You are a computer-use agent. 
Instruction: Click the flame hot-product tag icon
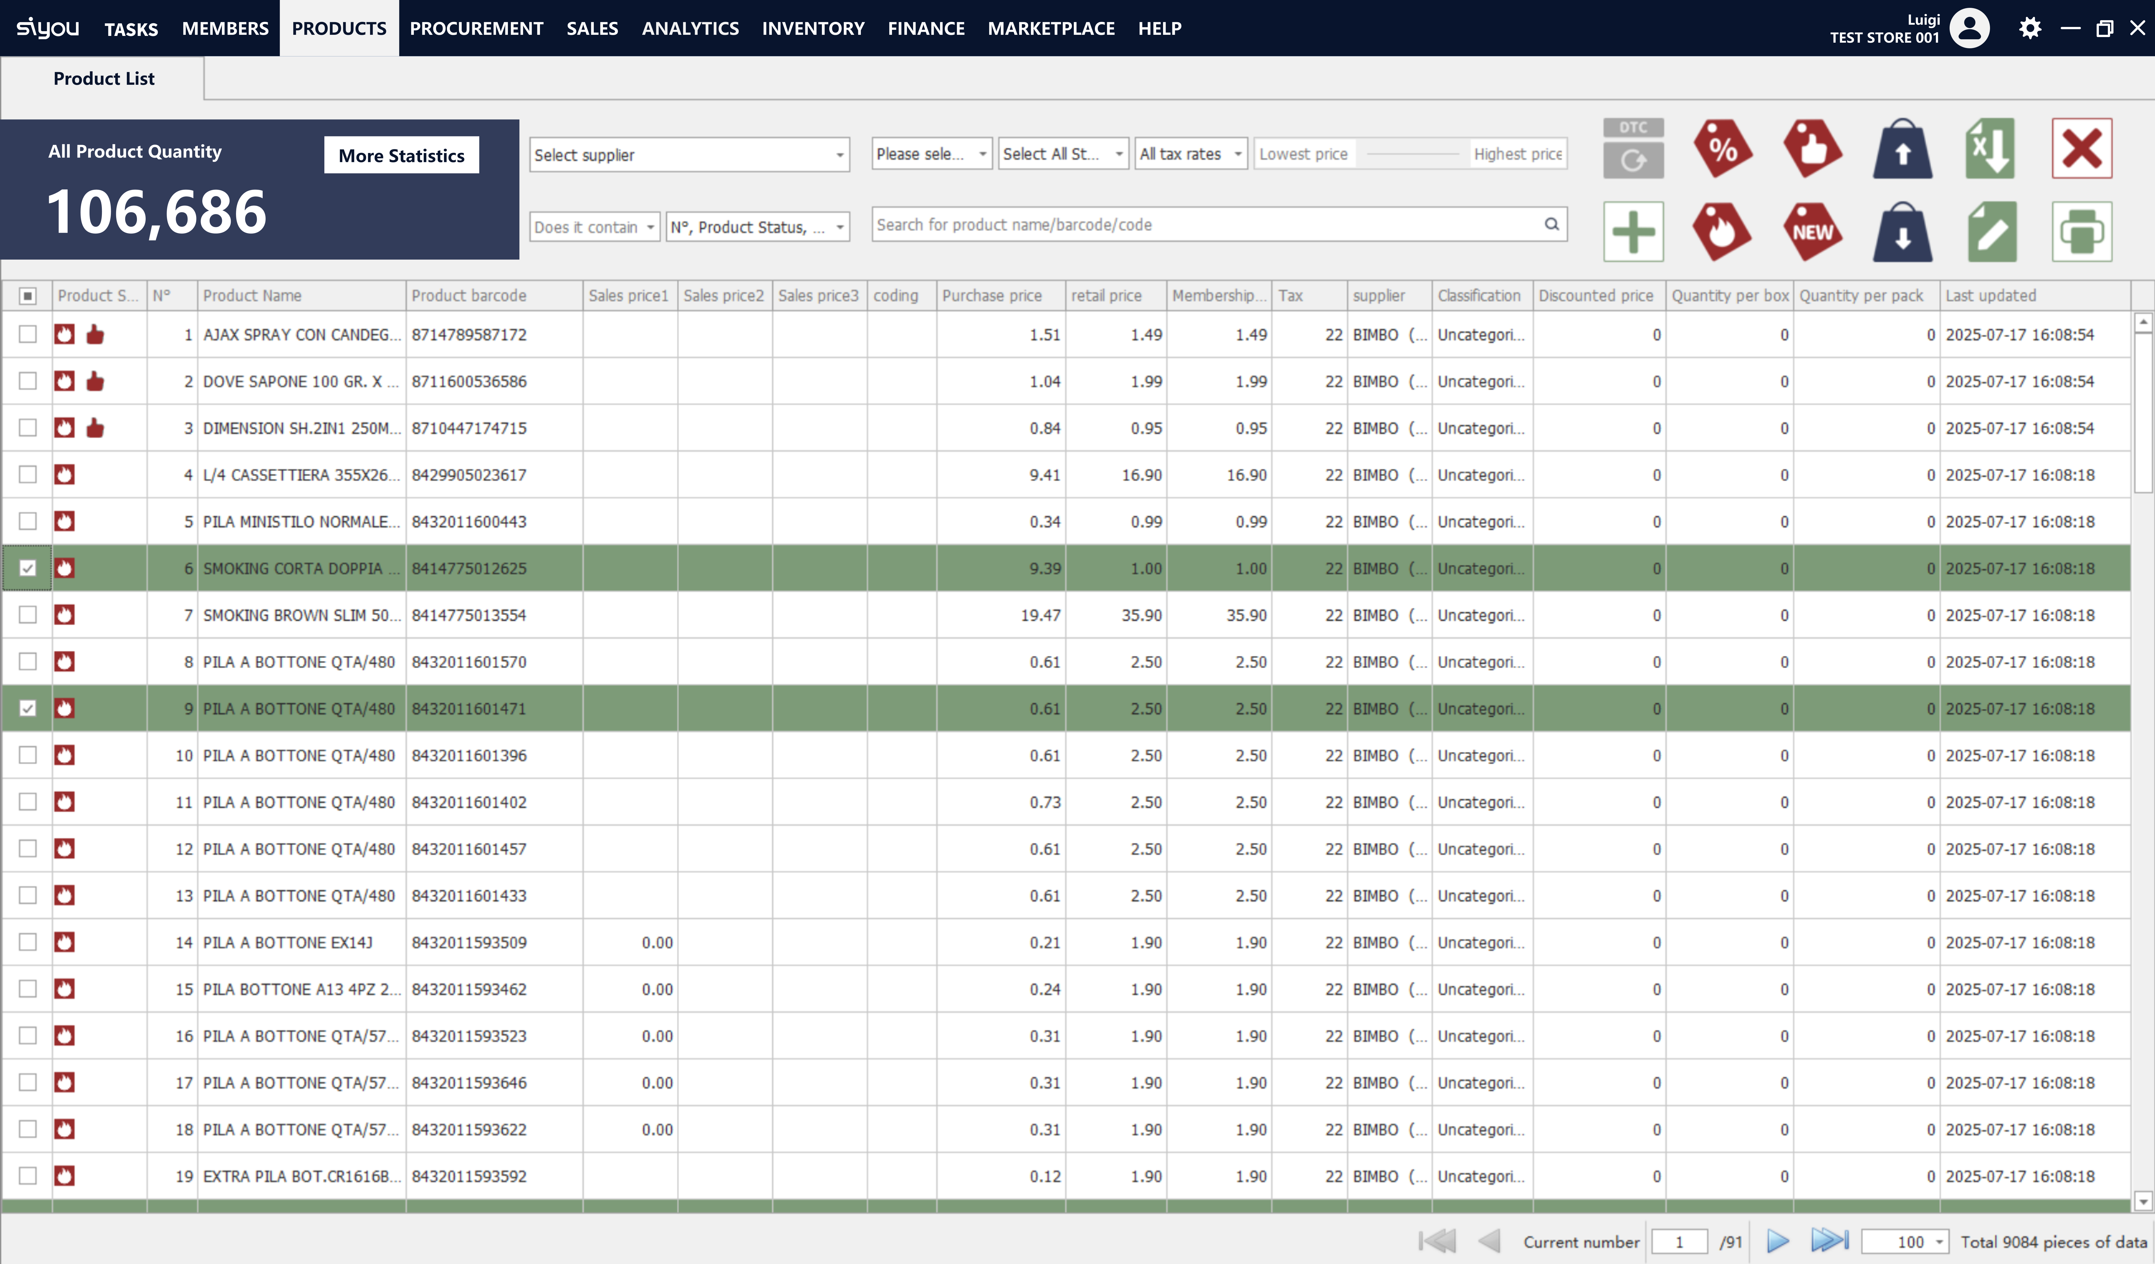tap(1722, 232)
